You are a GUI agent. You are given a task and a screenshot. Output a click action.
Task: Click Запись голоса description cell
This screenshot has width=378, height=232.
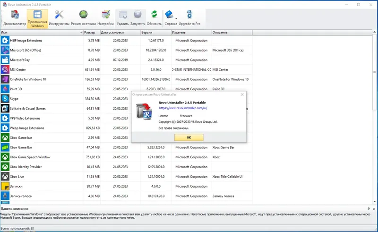(x=223, y=196)
